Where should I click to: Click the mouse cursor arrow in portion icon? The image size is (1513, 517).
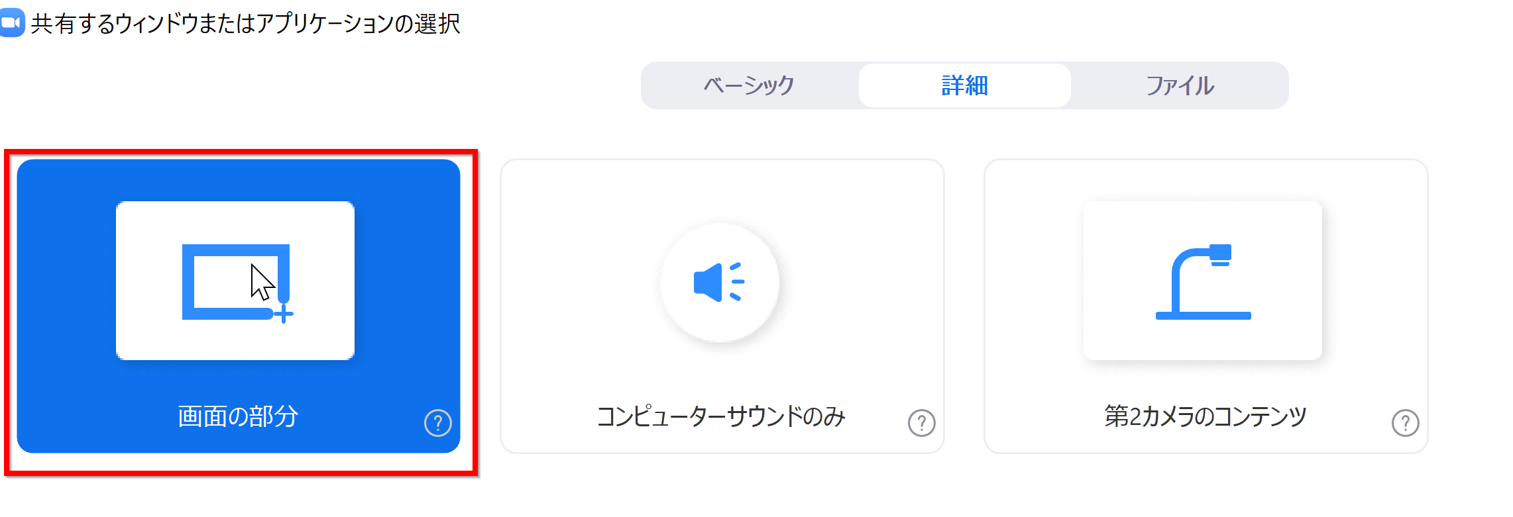click(262, 283)
